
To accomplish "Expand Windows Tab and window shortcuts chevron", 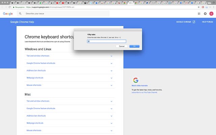I will coord(111,56).
